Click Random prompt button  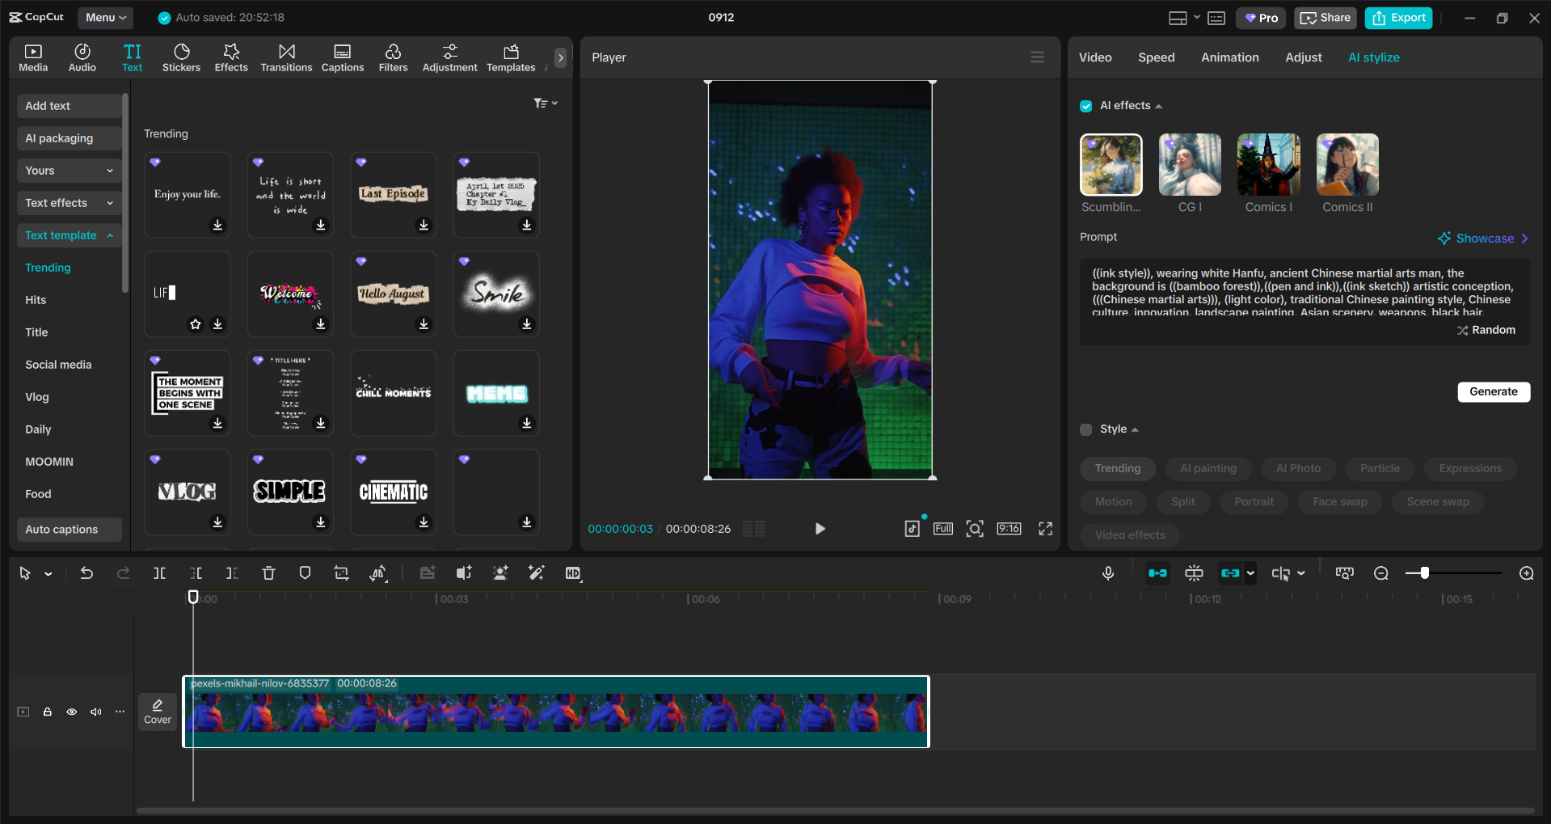pos(1486,330)
